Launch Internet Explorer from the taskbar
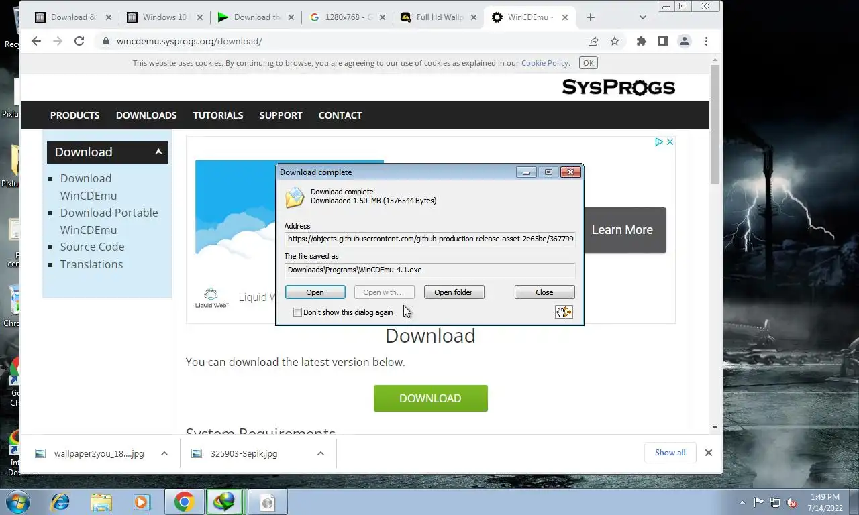859x515 pixels. tap(60, 502)
